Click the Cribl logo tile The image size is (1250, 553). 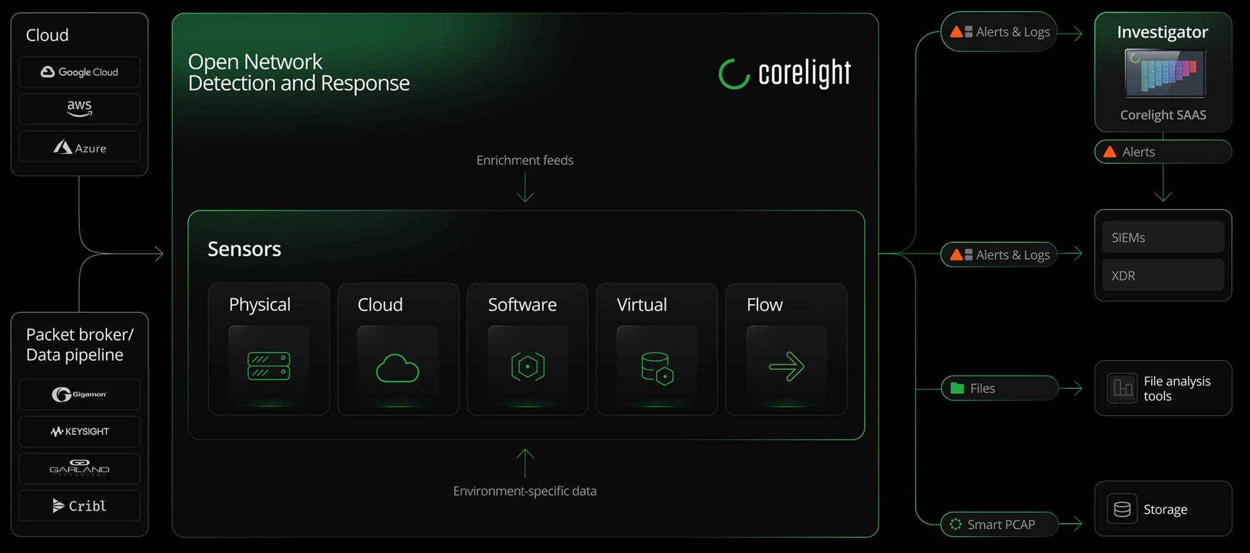79,506
